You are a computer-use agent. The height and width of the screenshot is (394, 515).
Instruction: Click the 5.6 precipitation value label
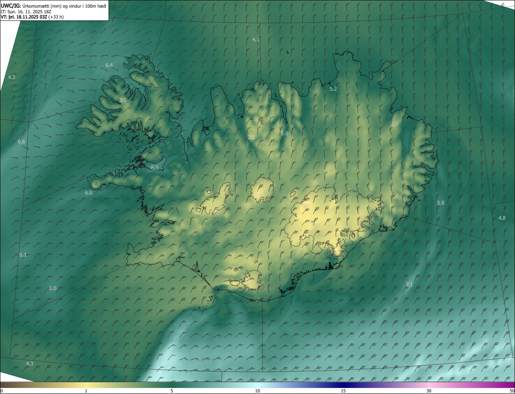[x=284, y=133]
